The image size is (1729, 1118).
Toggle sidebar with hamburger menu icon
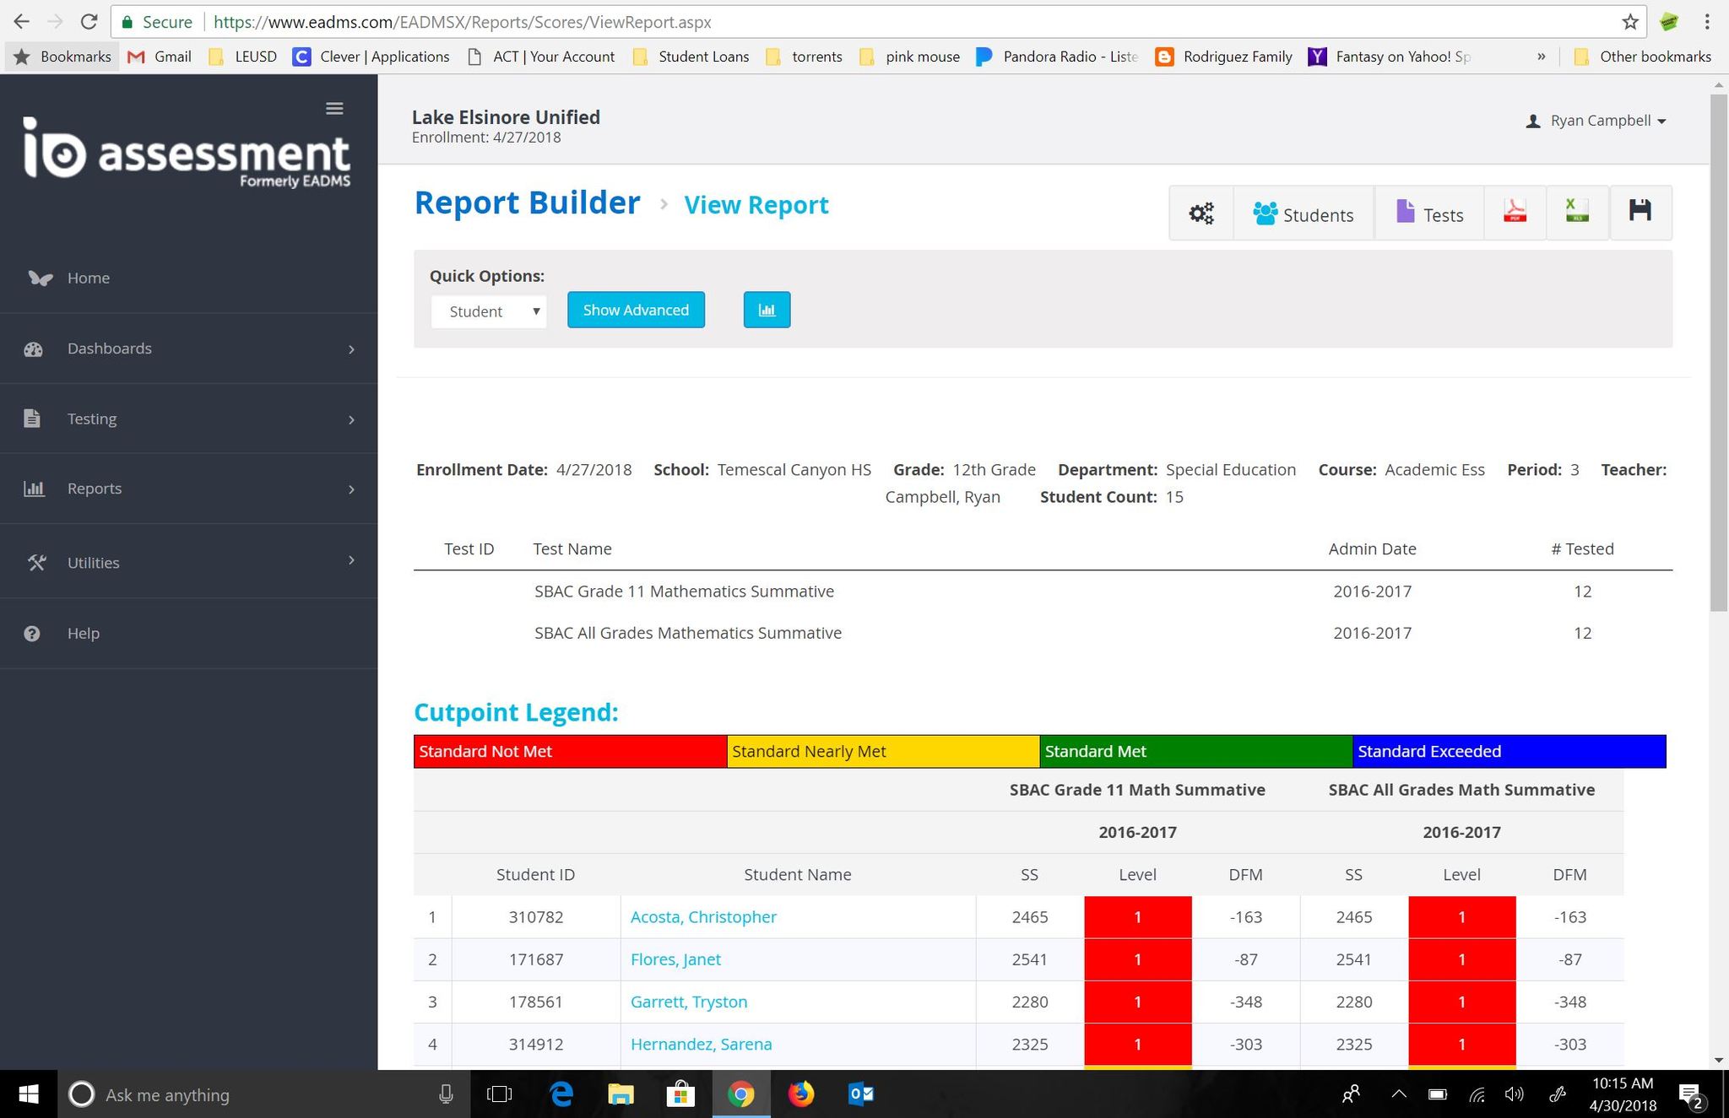point(334,109)
